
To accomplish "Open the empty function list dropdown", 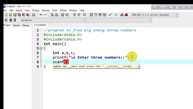I will [119, 20].
